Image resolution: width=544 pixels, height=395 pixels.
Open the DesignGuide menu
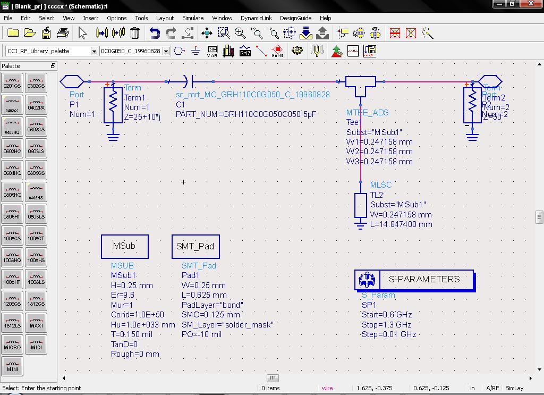pyautogui.click(x=295, y=18)
